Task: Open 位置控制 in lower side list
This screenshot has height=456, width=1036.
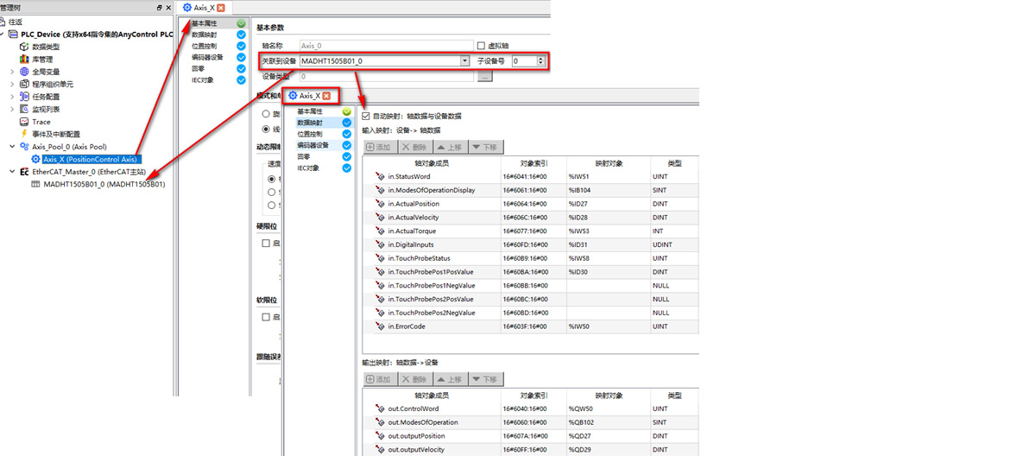Action: [x=310, y=135]
